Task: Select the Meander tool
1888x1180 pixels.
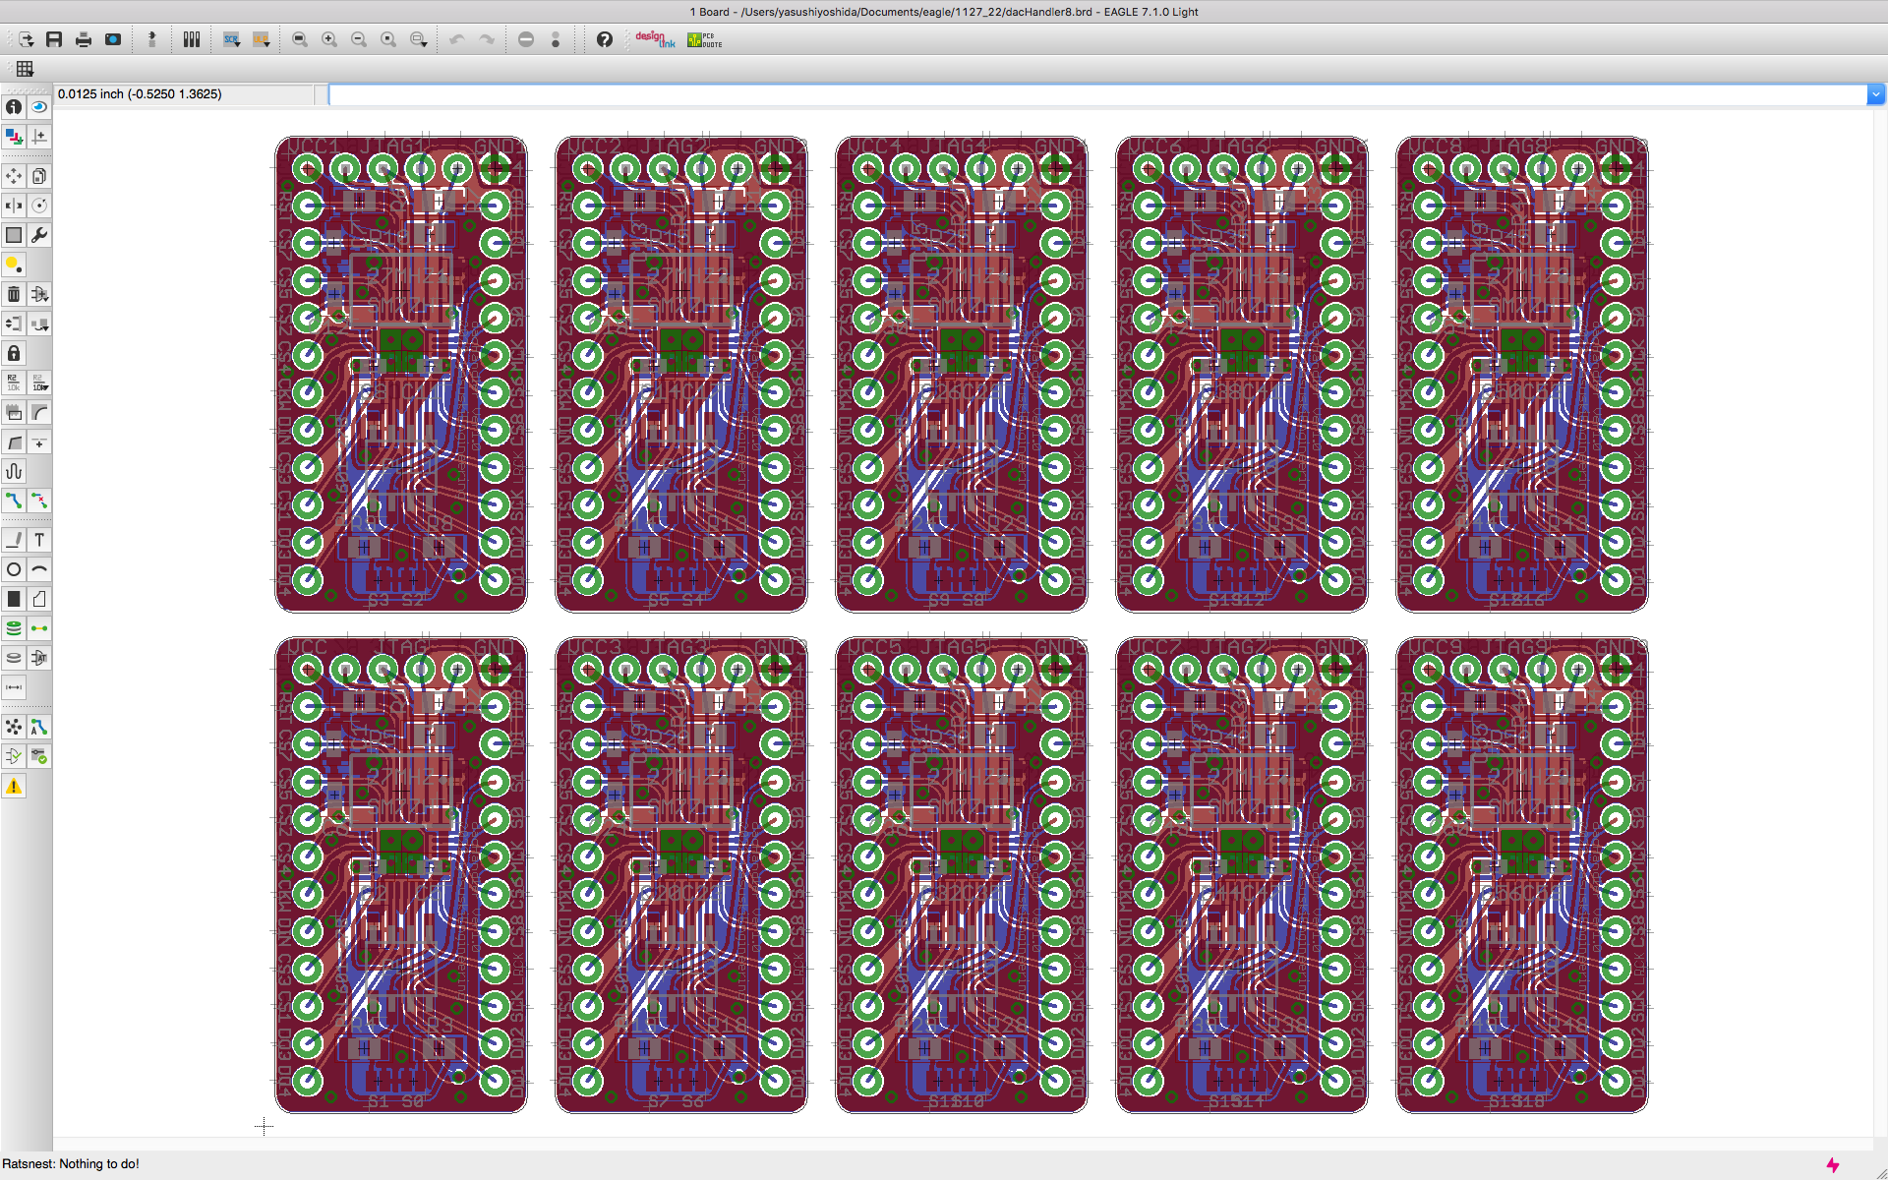Action: pos(14,471)
